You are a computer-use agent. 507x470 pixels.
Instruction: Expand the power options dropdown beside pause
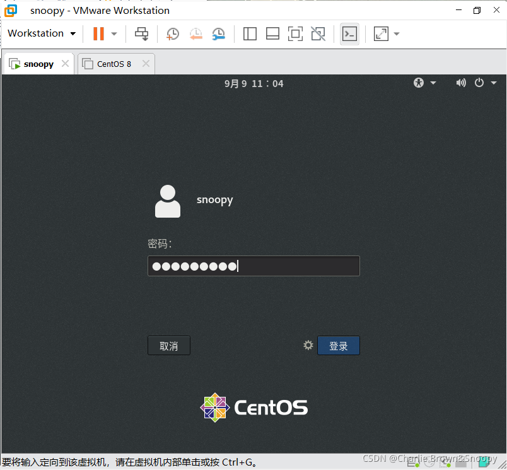pos(114,33)
